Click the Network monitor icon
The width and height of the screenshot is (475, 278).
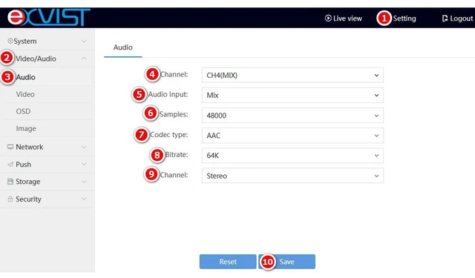tap(10, 147)
